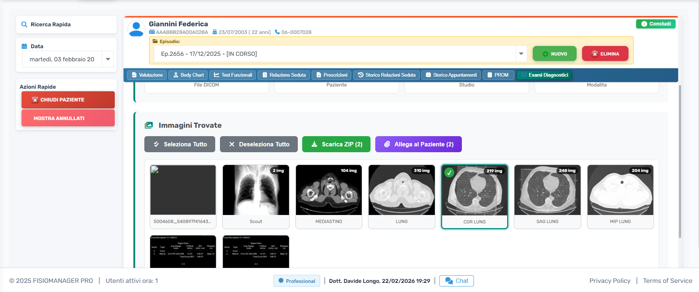Open the Prescrizioni tab
This screenshot has width=699, height=292.
pyautogui.click(x=331, y=75)
